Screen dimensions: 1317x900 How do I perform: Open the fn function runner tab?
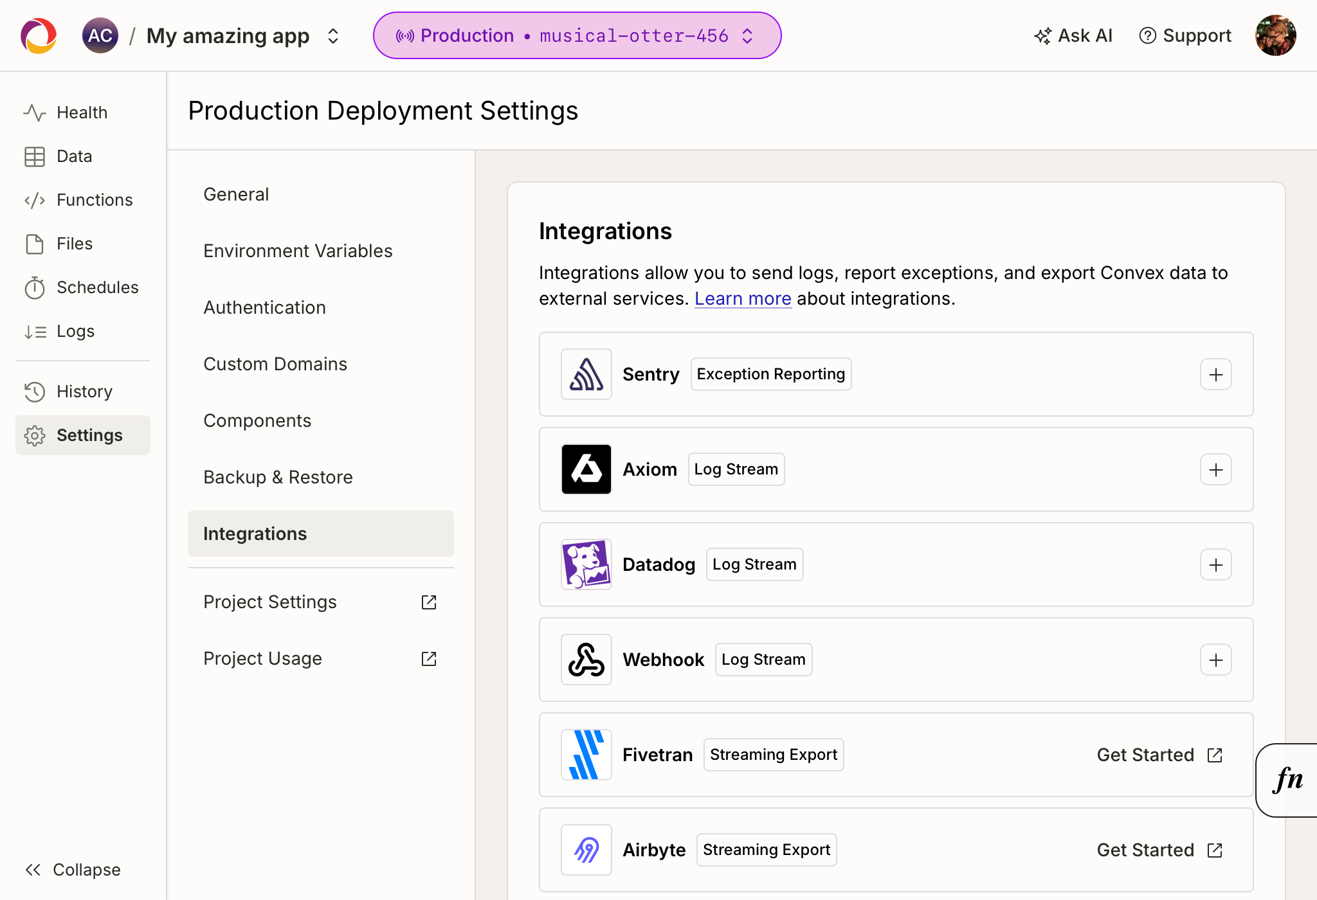coord(1287,780)
